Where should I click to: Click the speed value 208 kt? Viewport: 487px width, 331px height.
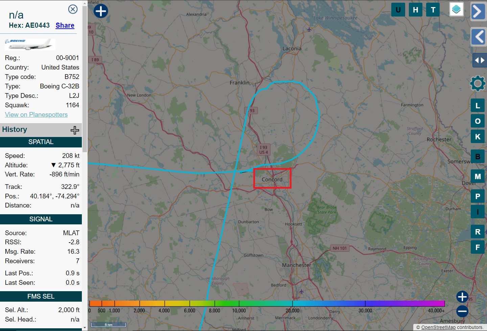coord(71,156)
